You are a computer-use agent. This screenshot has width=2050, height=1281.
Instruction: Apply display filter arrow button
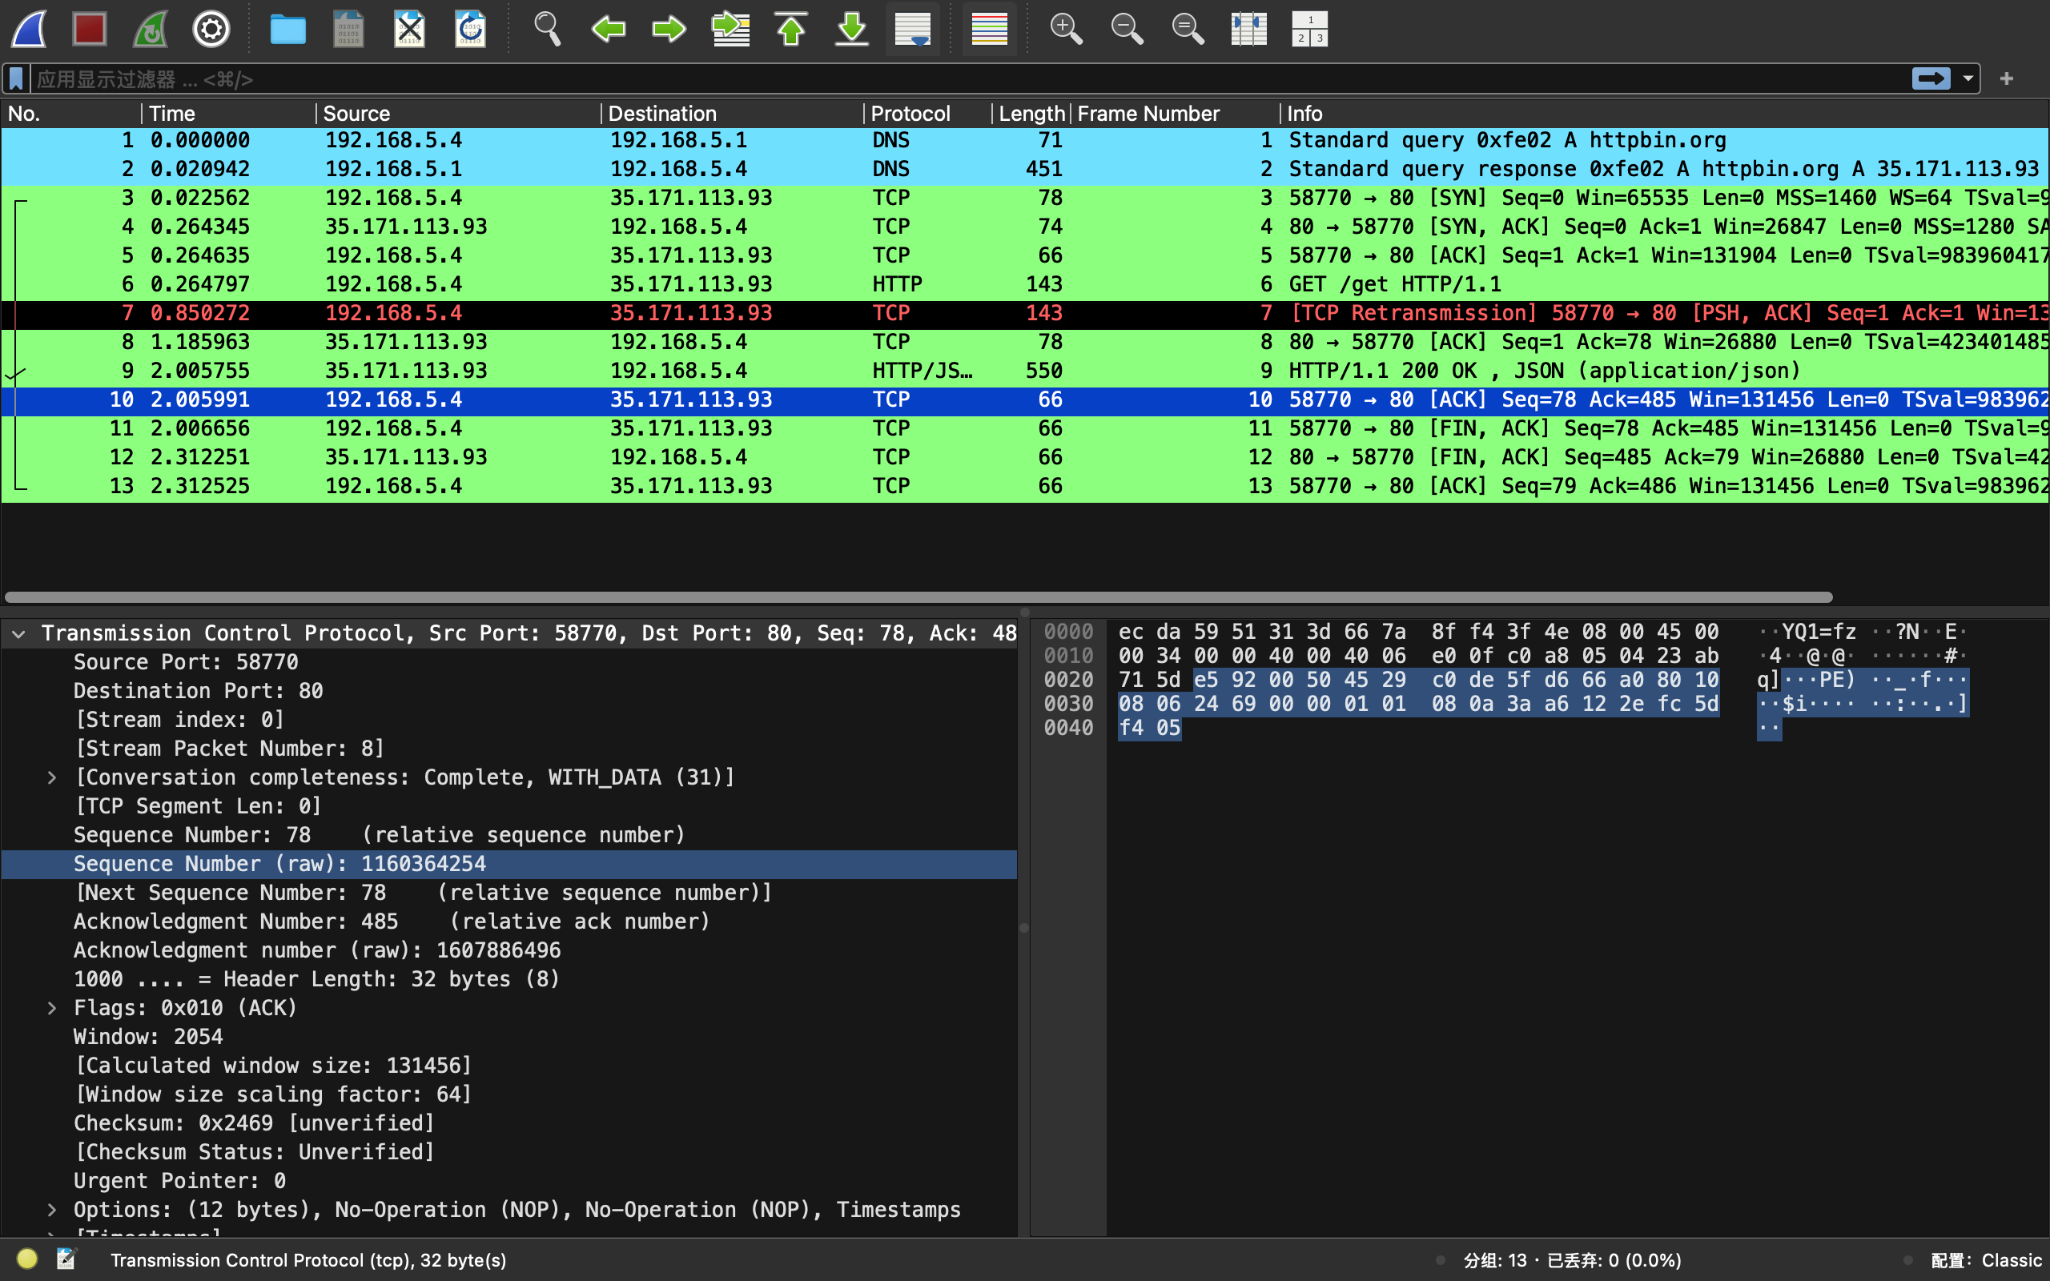[x=1931, y=78]
